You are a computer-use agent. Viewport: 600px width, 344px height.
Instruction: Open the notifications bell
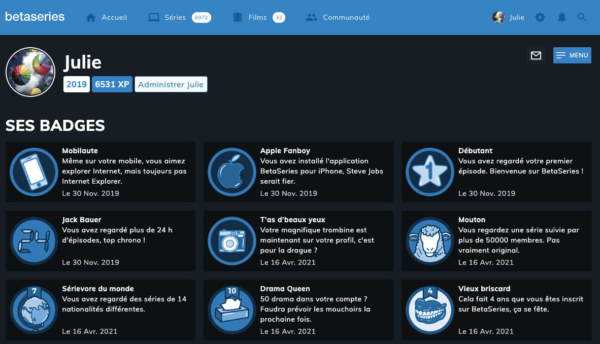[561, 17]
